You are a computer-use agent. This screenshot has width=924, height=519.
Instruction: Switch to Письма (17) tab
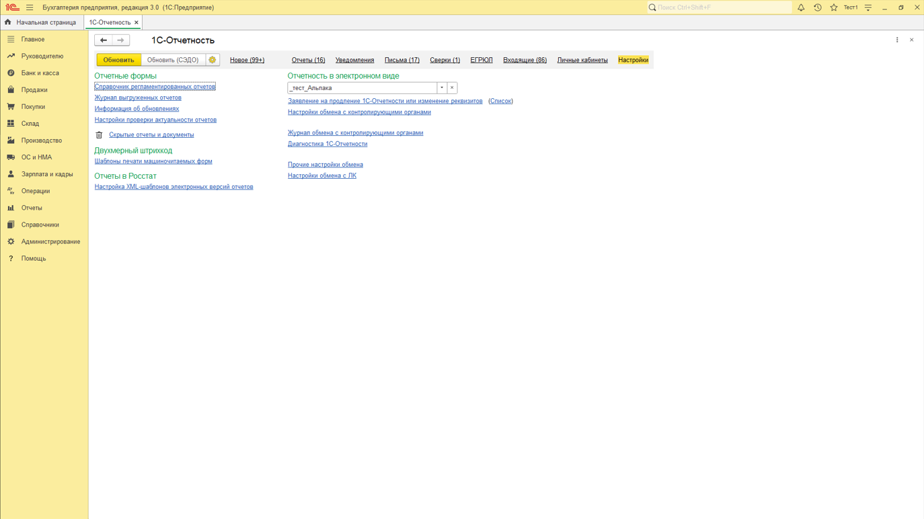point(402,60)
